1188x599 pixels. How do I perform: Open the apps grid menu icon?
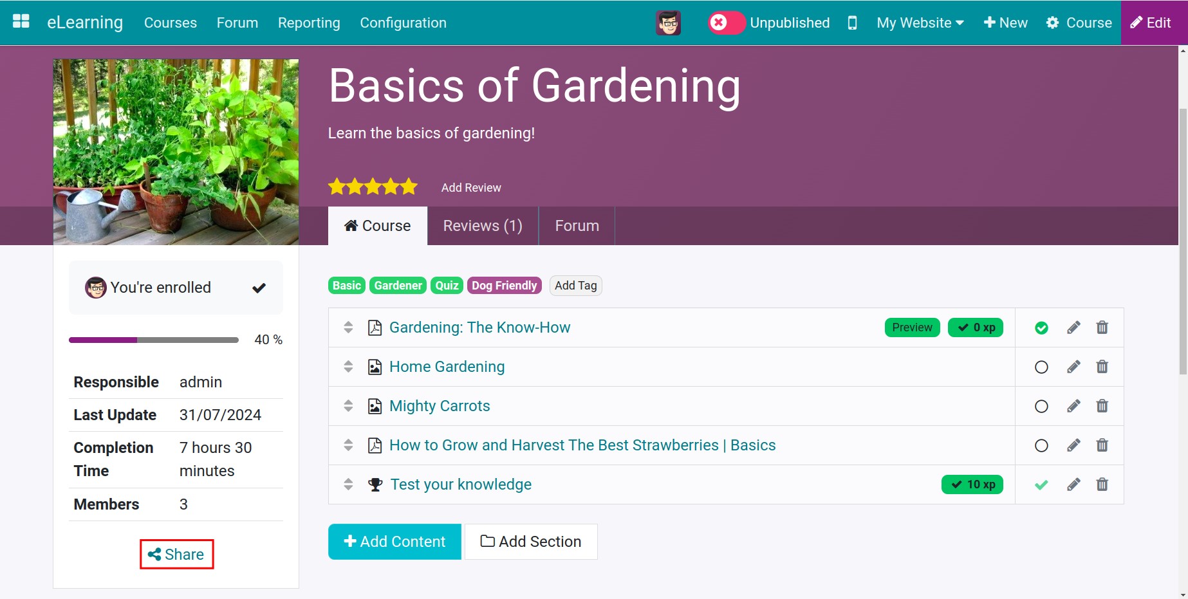tap(21, 22)
